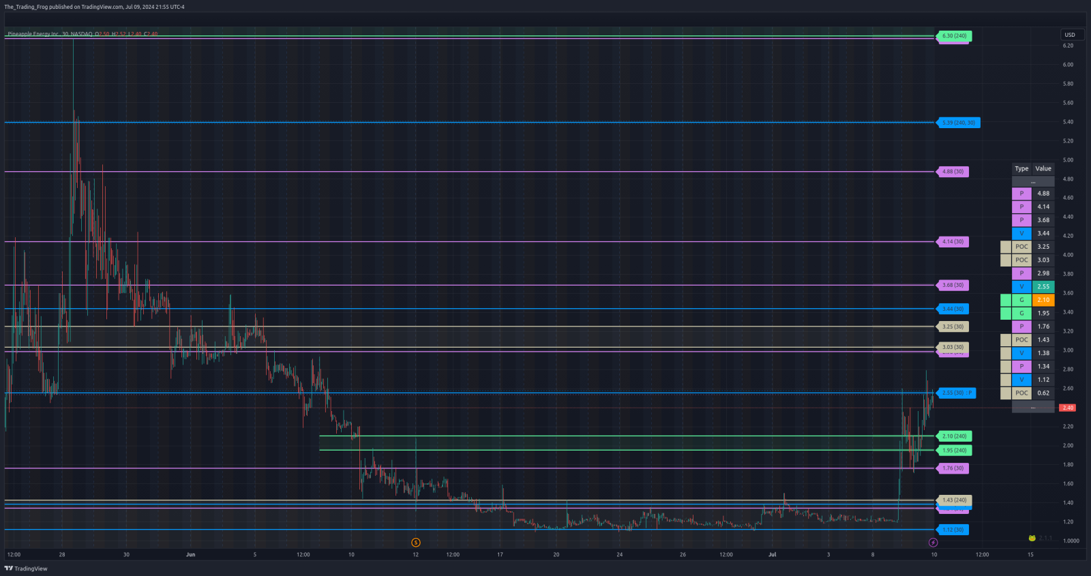The image size is (1091, 576).
Task: Select the blue 3.44 (30) level label
Action: (953, 309)
